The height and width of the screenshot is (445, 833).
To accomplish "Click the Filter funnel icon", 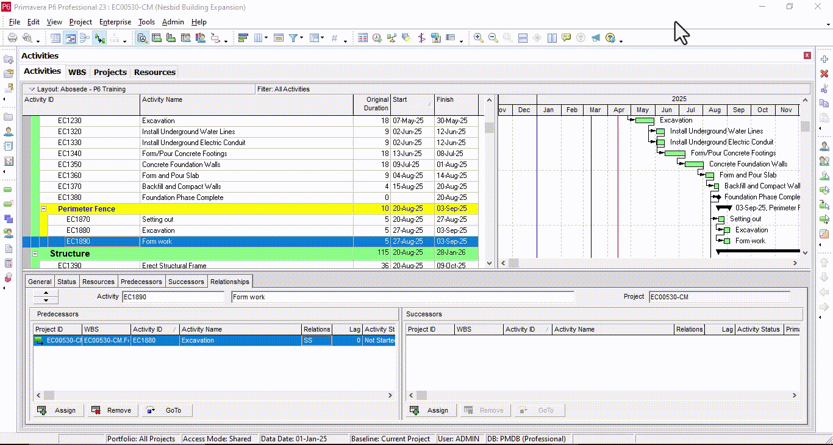I will pyautogui.click(x=293, y=38).
